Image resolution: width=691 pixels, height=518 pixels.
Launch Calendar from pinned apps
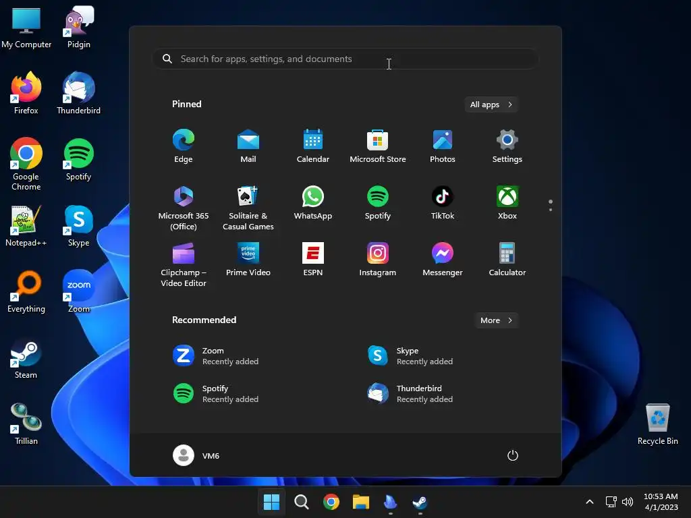[x=313, y=146]
